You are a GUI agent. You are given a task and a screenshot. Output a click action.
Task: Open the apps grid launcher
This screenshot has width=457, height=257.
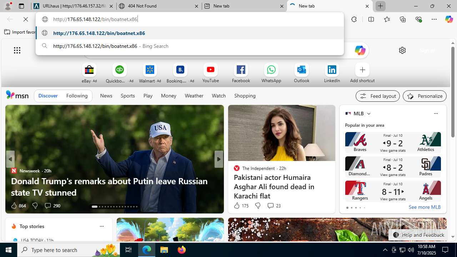[17, 50]
